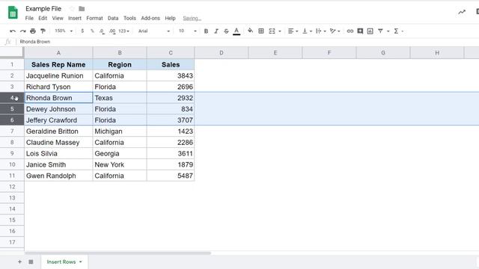Click the Example File title
Viewport: 479px width, 269px height.
click(43, 9)
